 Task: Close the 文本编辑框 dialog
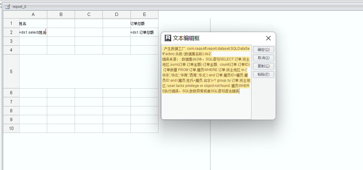click(268, 38)
